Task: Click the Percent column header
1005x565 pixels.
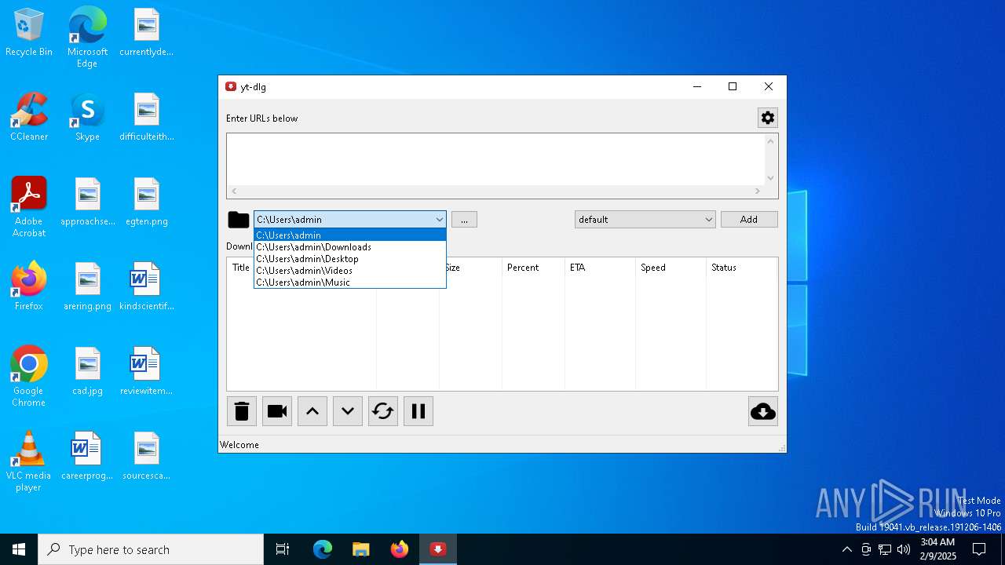Action: click(x=533, y=268)
